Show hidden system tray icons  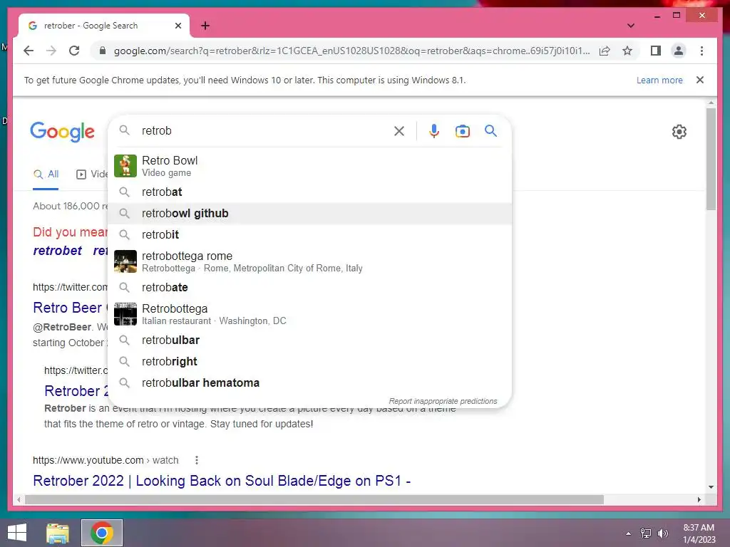pyautogui.click(x=628, y=533)
